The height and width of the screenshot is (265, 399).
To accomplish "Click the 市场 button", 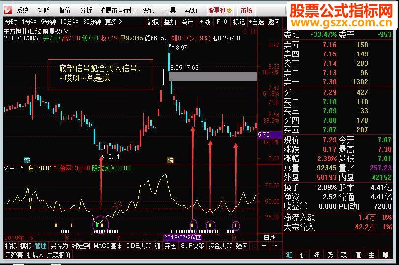I will coord(246,10).
